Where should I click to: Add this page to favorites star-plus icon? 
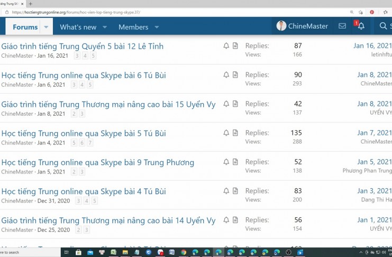(360, 12)
